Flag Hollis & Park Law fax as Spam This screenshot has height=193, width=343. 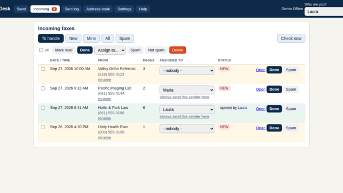click(291, 109)
